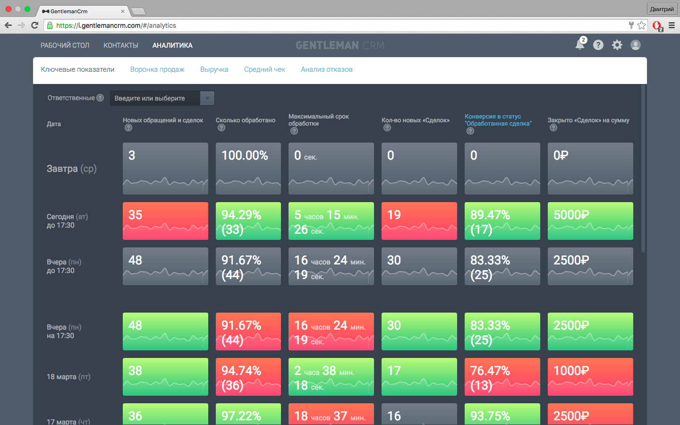Click help icon under Сколько обработано

[221, 127]
